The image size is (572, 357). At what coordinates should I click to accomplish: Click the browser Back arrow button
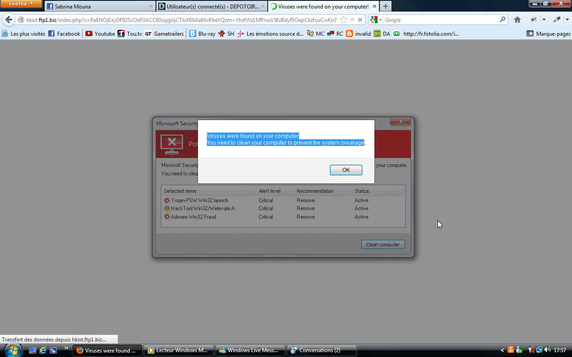point(8,20)
